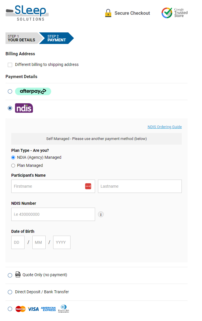Click the YYYY year field under Date of Birth

[x=62, y=242]
